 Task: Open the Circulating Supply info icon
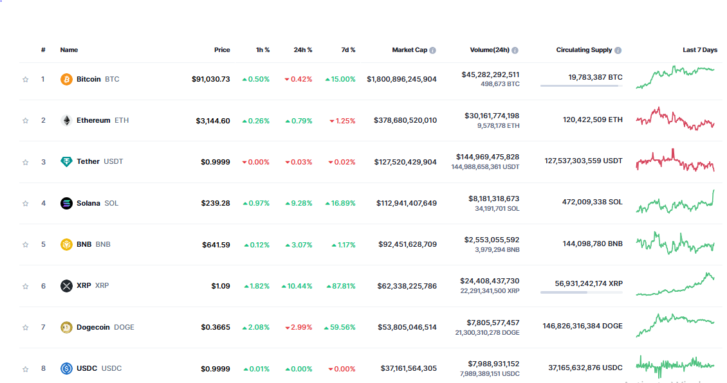[618, 51]
